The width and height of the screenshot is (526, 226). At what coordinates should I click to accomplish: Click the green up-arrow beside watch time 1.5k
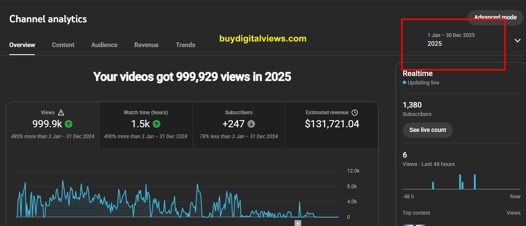(157, 124)
